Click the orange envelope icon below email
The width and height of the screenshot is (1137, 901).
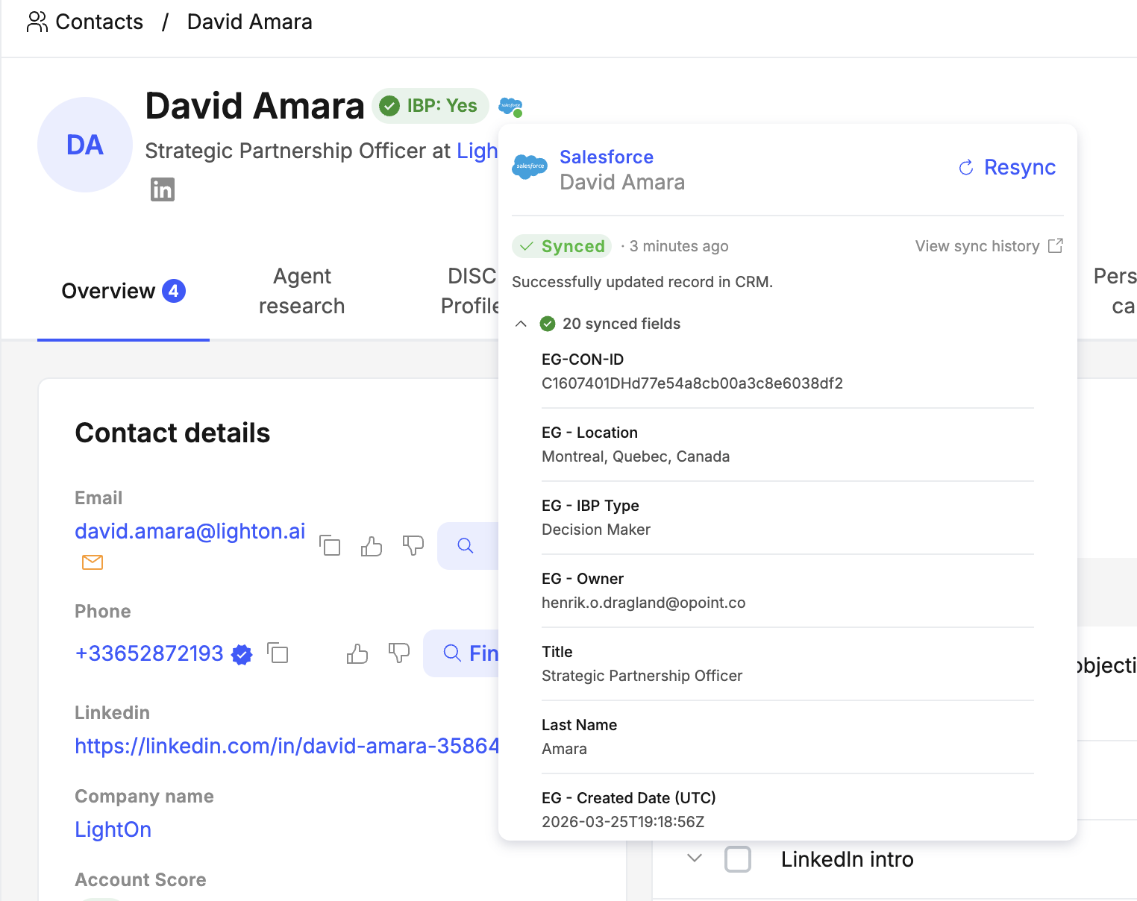[93, 562]
